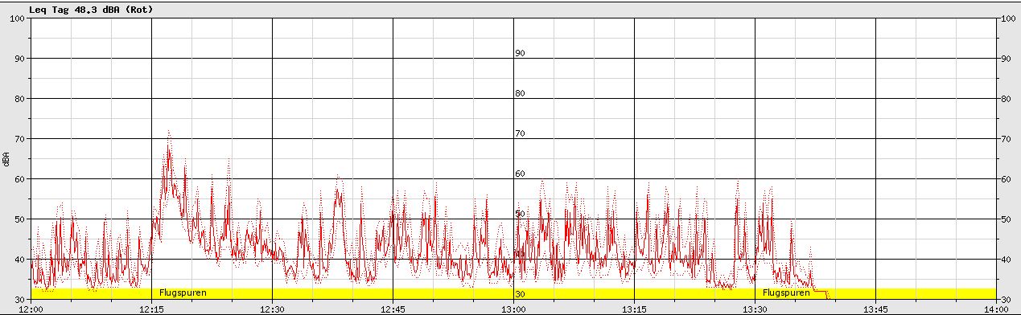Select the 13:00 time label
Viewport: 1021px width, 315px height.
point(513,309)
